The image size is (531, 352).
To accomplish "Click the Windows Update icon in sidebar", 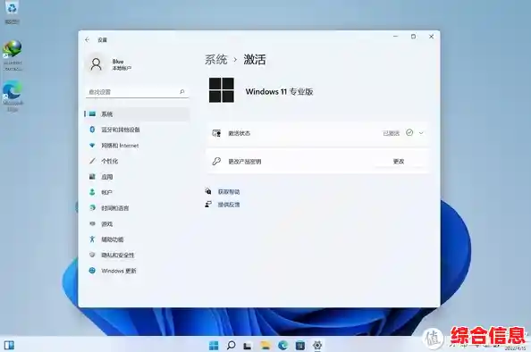I will coord(92,271).
